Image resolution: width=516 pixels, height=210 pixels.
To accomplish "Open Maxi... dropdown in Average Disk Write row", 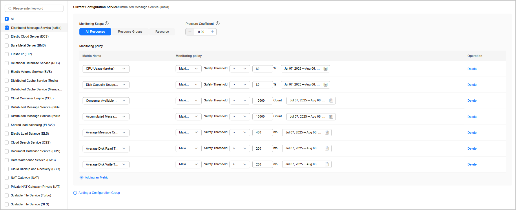I will point(189,164).
